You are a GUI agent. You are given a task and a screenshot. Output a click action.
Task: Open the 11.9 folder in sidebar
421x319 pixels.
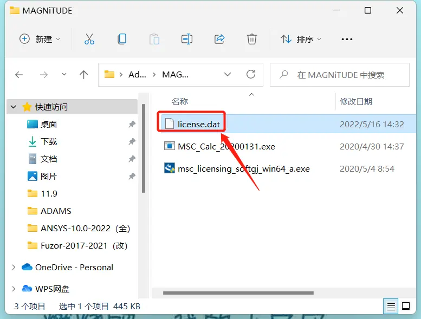(49, 194)
